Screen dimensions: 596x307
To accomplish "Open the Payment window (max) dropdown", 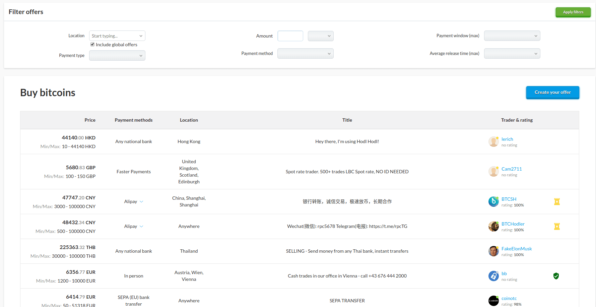I will 512,36.
